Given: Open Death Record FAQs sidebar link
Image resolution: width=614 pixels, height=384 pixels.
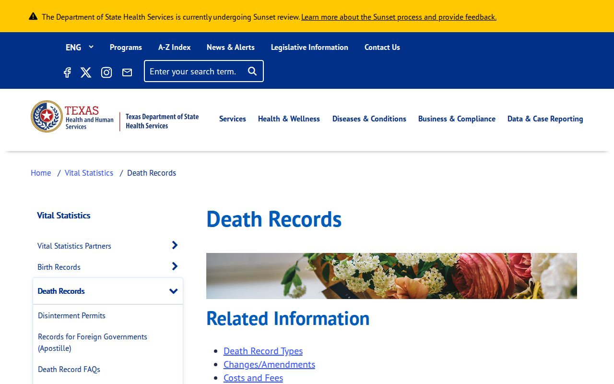Looking at the screenshot, I should coord(69,369).
